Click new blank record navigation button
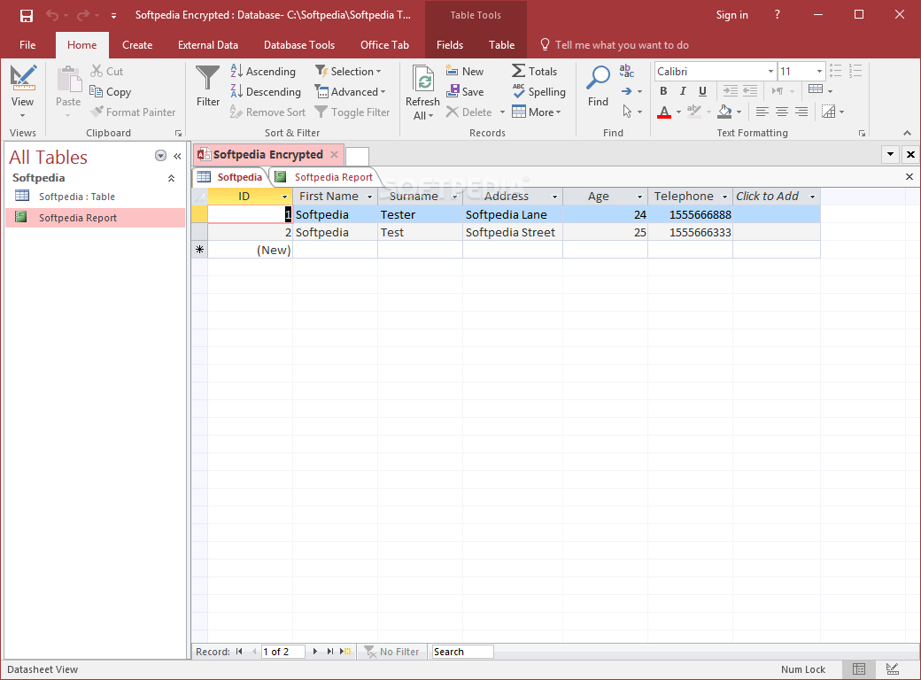Screen dimensions: 921x680 pyautogui.click(x=346, y=652)
